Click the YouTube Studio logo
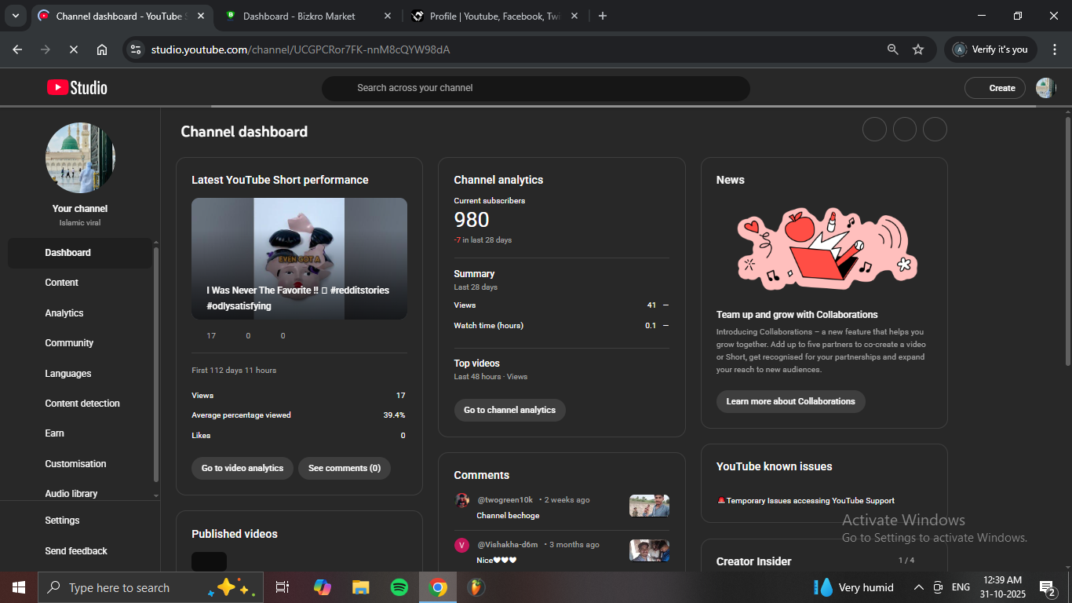1072x603 pixels. [77, 88]
